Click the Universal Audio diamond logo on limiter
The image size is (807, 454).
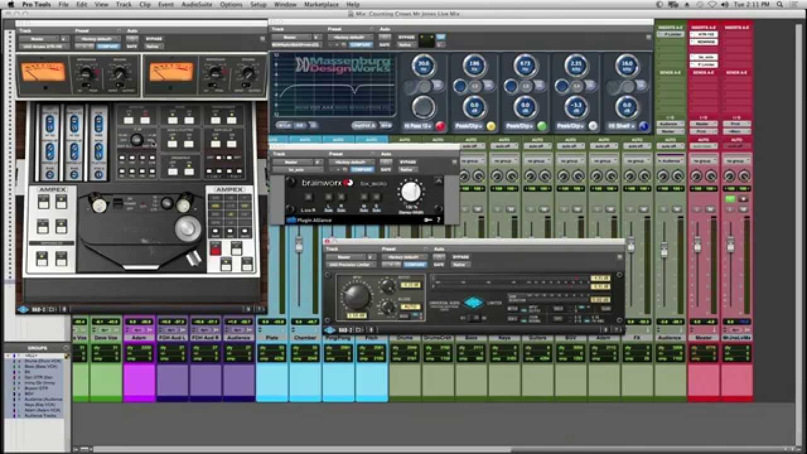(473, 303)
